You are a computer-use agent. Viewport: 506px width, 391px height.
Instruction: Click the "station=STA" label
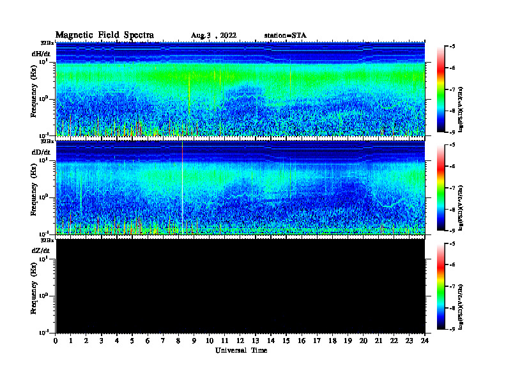(285, 35)
